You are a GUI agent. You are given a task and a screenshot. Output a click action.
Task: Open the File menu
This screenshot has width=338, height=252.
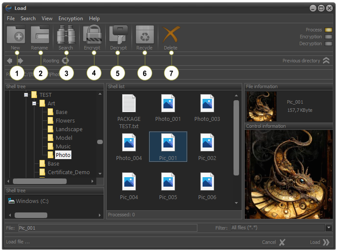[11, 18]
